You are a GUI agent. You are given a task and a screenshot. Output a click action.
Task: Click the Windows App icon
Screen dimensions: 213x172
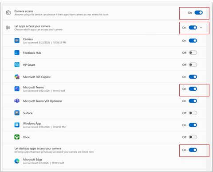pyautogui.click(x=17, y=125)
